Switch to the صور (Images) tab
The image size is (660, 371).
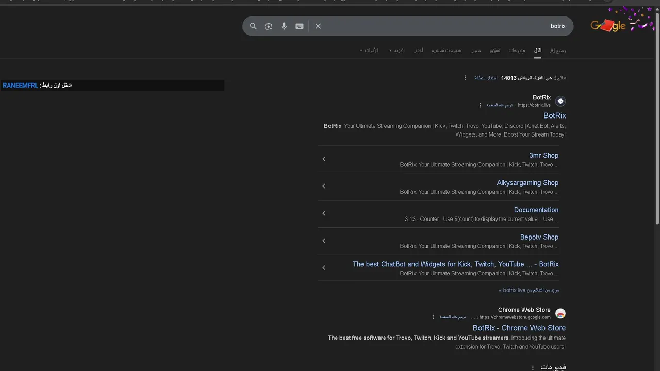point(476,50)
